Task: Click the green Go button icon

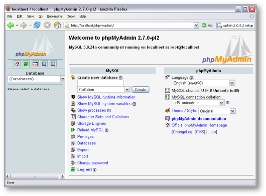Action: coord(204,26)
